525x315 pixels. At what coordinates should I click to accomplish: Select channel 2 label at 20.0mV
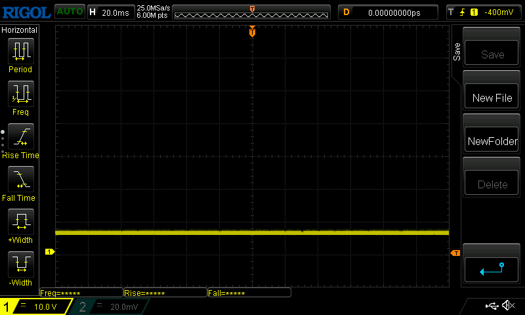[110, 306]
